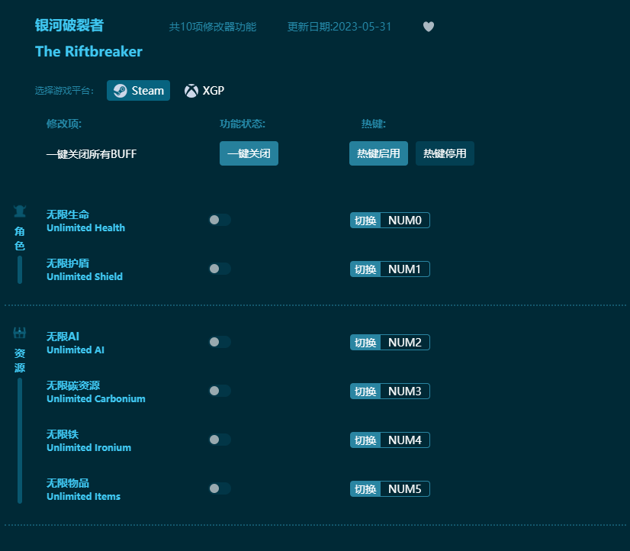
Task: Click the NUM3 hotkey label for Carbonium
Action: click(x=404, y=391)
